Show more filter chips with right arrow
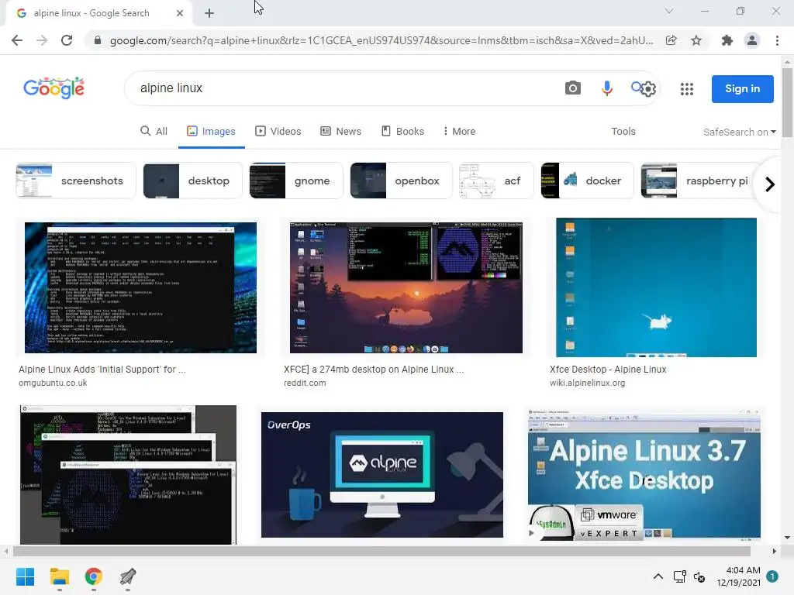 click(770, 184)
